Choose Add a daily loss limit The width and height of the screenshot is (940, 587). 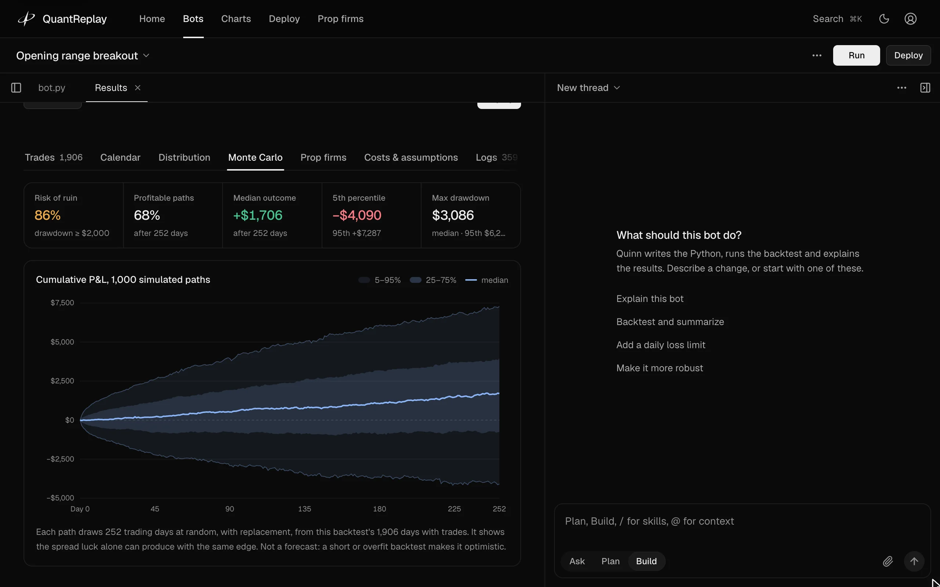pyautogui.click(x=661, y=345)
